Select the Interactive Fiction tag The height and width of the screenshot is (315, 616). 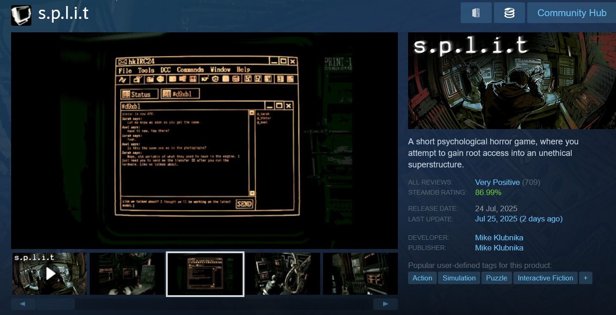click(x=545, y=278)
